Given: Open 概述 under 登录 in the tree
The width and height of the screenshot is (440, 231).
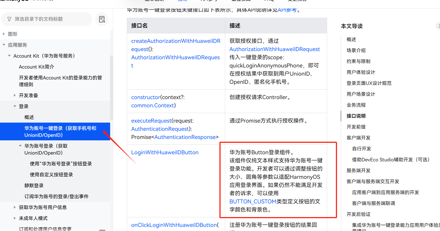Looking at the screenshot, I should point(29,117).
